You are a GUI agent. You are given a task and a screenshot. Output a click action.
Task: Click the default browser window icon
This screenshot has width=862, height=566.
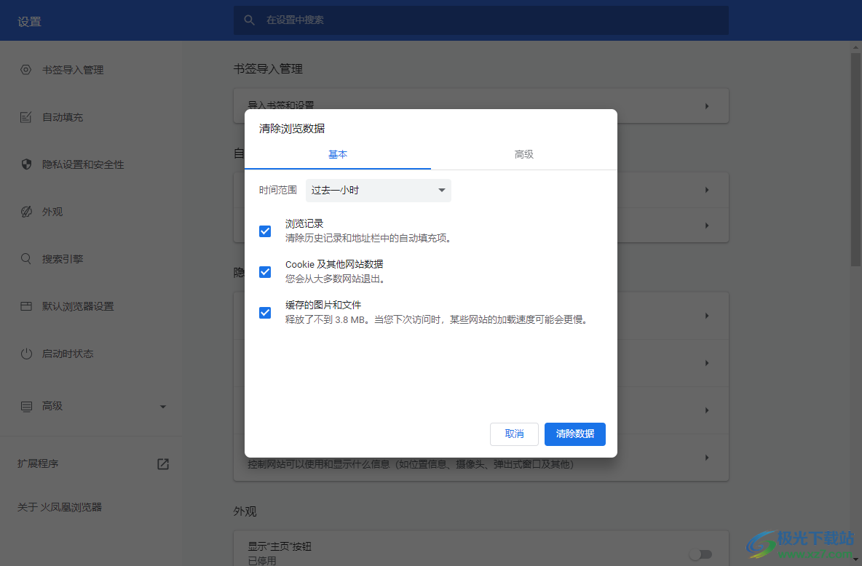pos(25,306)
